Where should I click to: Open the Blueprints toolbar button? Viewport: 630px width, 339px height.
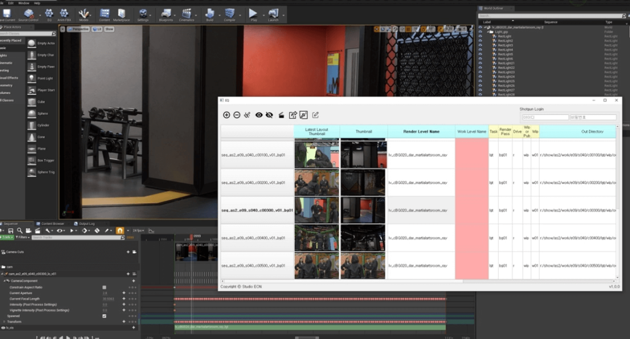pos(166,14)
